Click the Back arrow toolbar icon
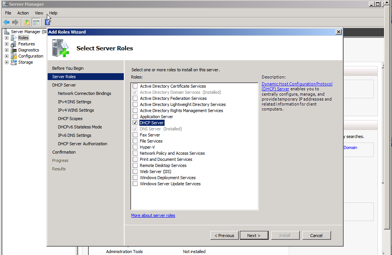 coord(6,22)
